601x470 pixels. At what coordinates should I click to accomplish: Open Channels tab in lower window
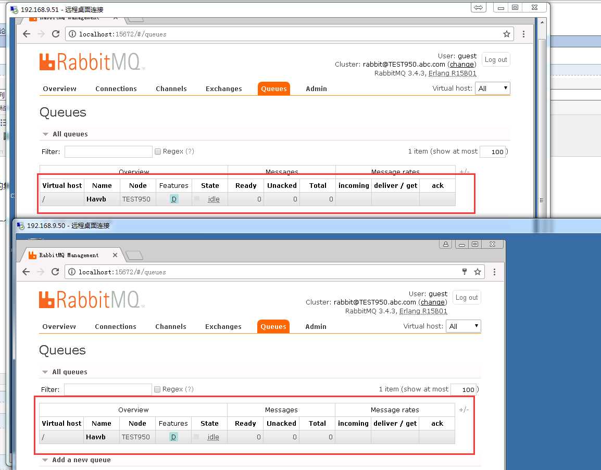point(171,327)
